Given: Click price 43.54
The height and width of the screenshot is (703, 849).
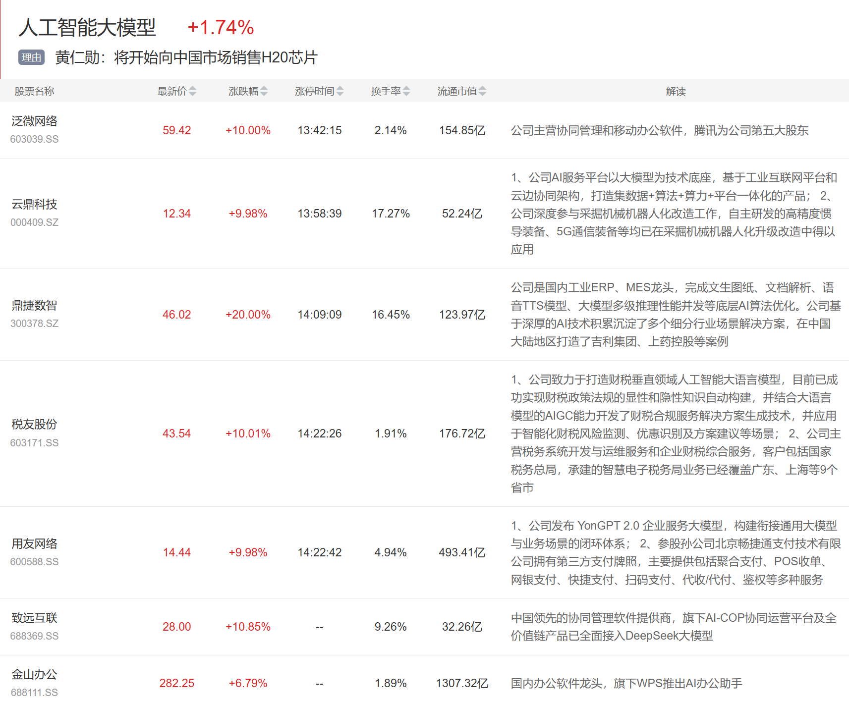Looking at the screenshot, I should pyautogui.click(x=177, y=433).
